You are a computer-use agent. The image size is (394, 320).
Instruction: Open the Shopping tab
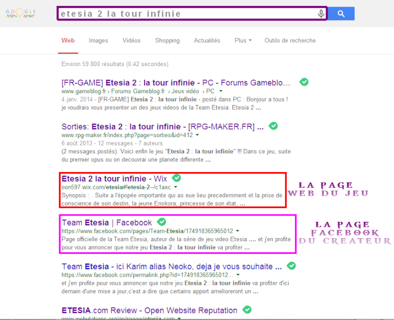point(167,40)
